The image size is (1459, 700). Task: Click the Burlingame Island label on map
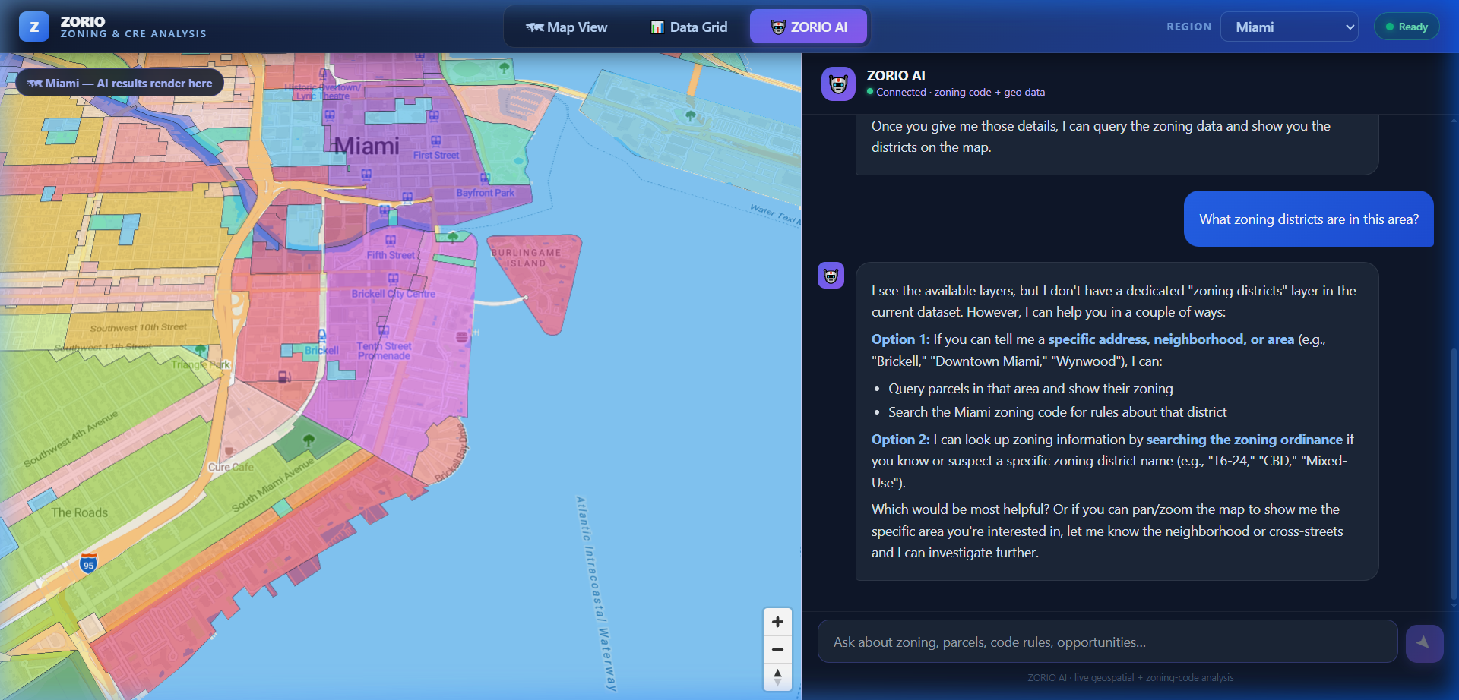pyautogui.click(x=526, y=258)
